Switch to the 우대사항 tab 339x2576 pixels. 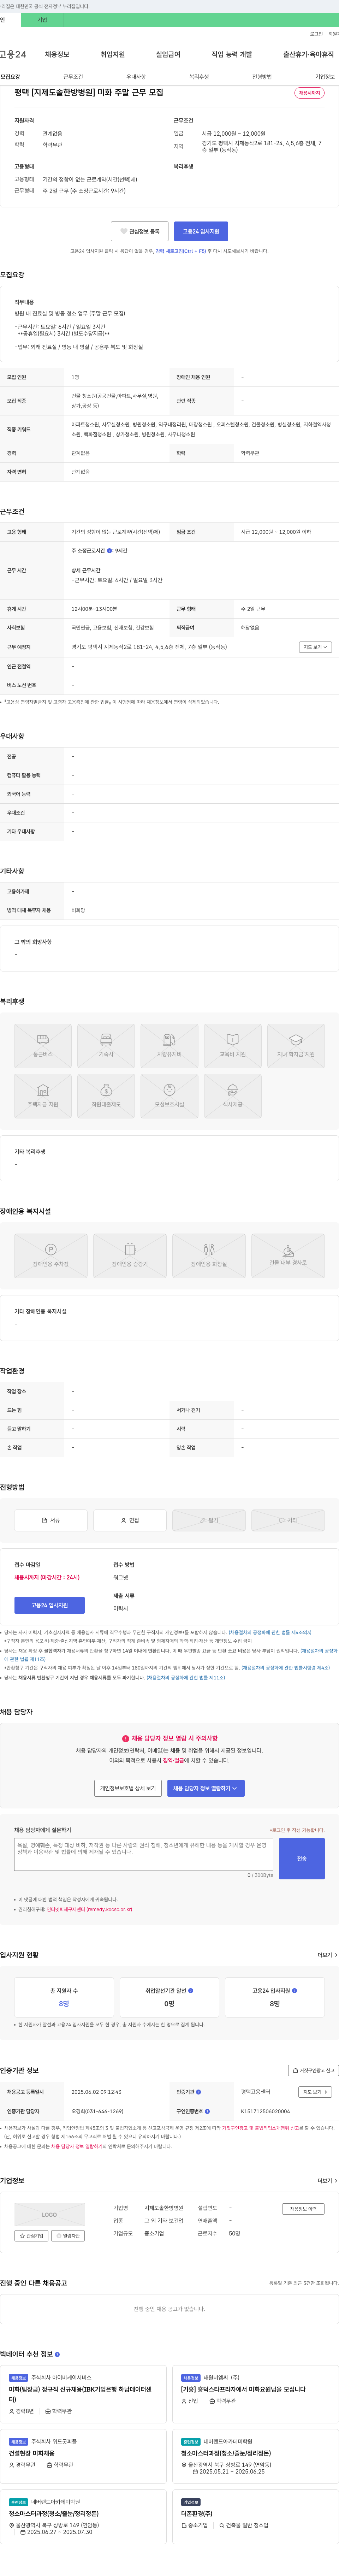click(136, 77)
